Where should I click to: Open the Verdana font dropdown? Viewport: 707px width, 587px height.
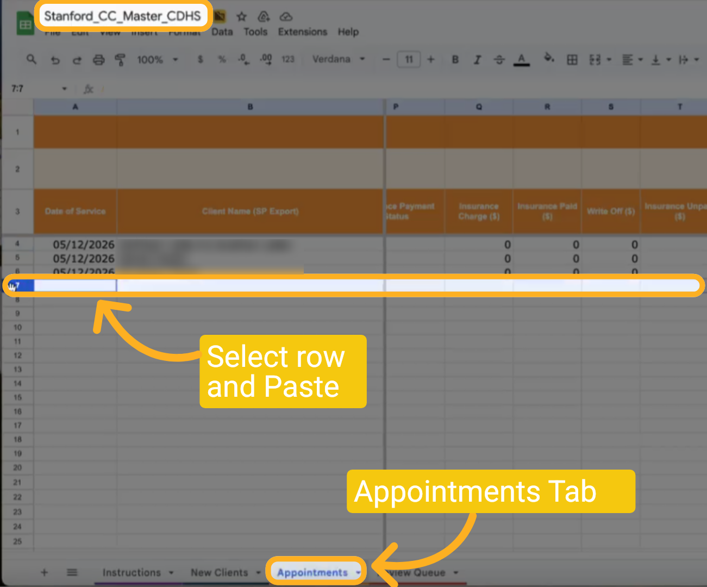pos(338,59)
